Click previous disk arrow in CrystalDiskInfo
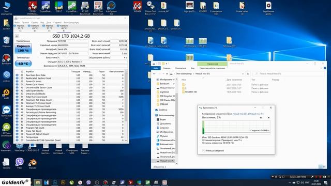331x186 pixels. (17, 36)
